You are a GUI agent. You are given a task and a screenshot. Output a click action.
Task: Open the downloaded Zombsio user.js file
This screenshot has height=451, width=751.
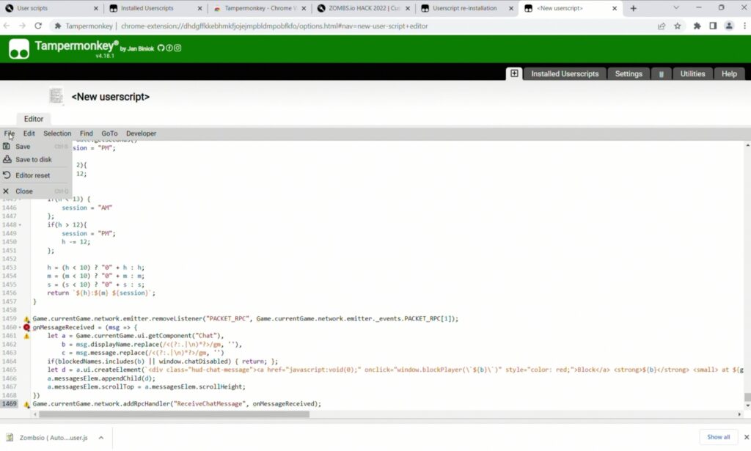[x=54, y=438]
